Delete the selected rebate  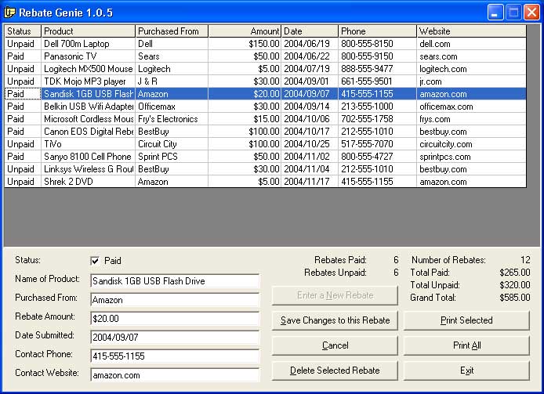335,371
